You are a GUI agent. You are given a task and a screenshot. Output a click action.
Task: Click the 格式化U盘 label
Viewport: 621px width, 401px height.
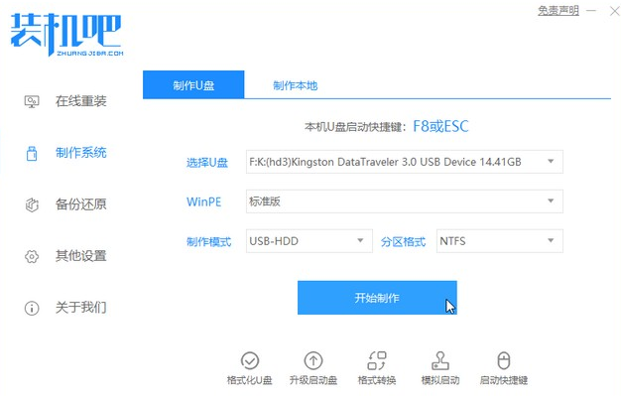[250, 380]
